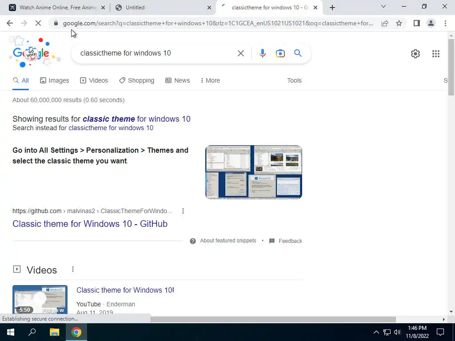Viewport: 455px width, 341px height.
Task: Open the Windows notification center
Action: click(x=440, y=332)
